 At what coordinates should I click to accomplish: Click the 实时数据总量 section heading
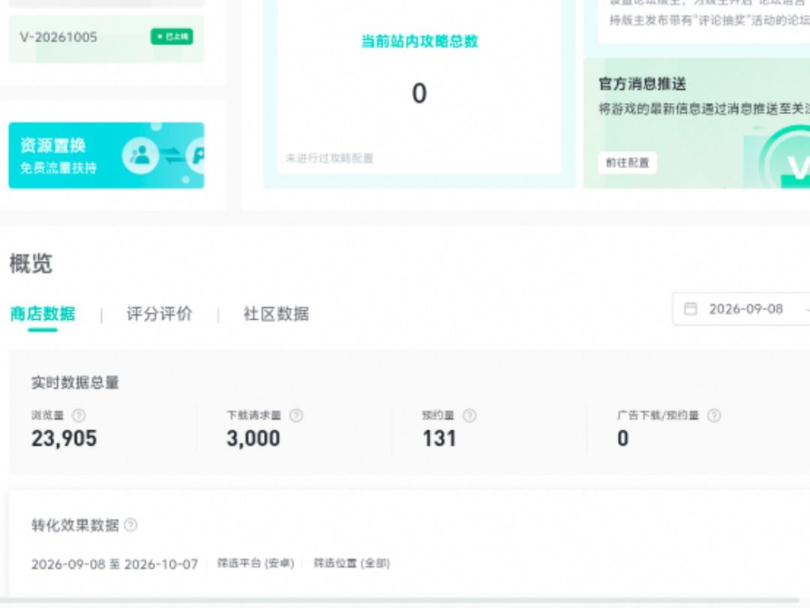(x=75, y=383)
